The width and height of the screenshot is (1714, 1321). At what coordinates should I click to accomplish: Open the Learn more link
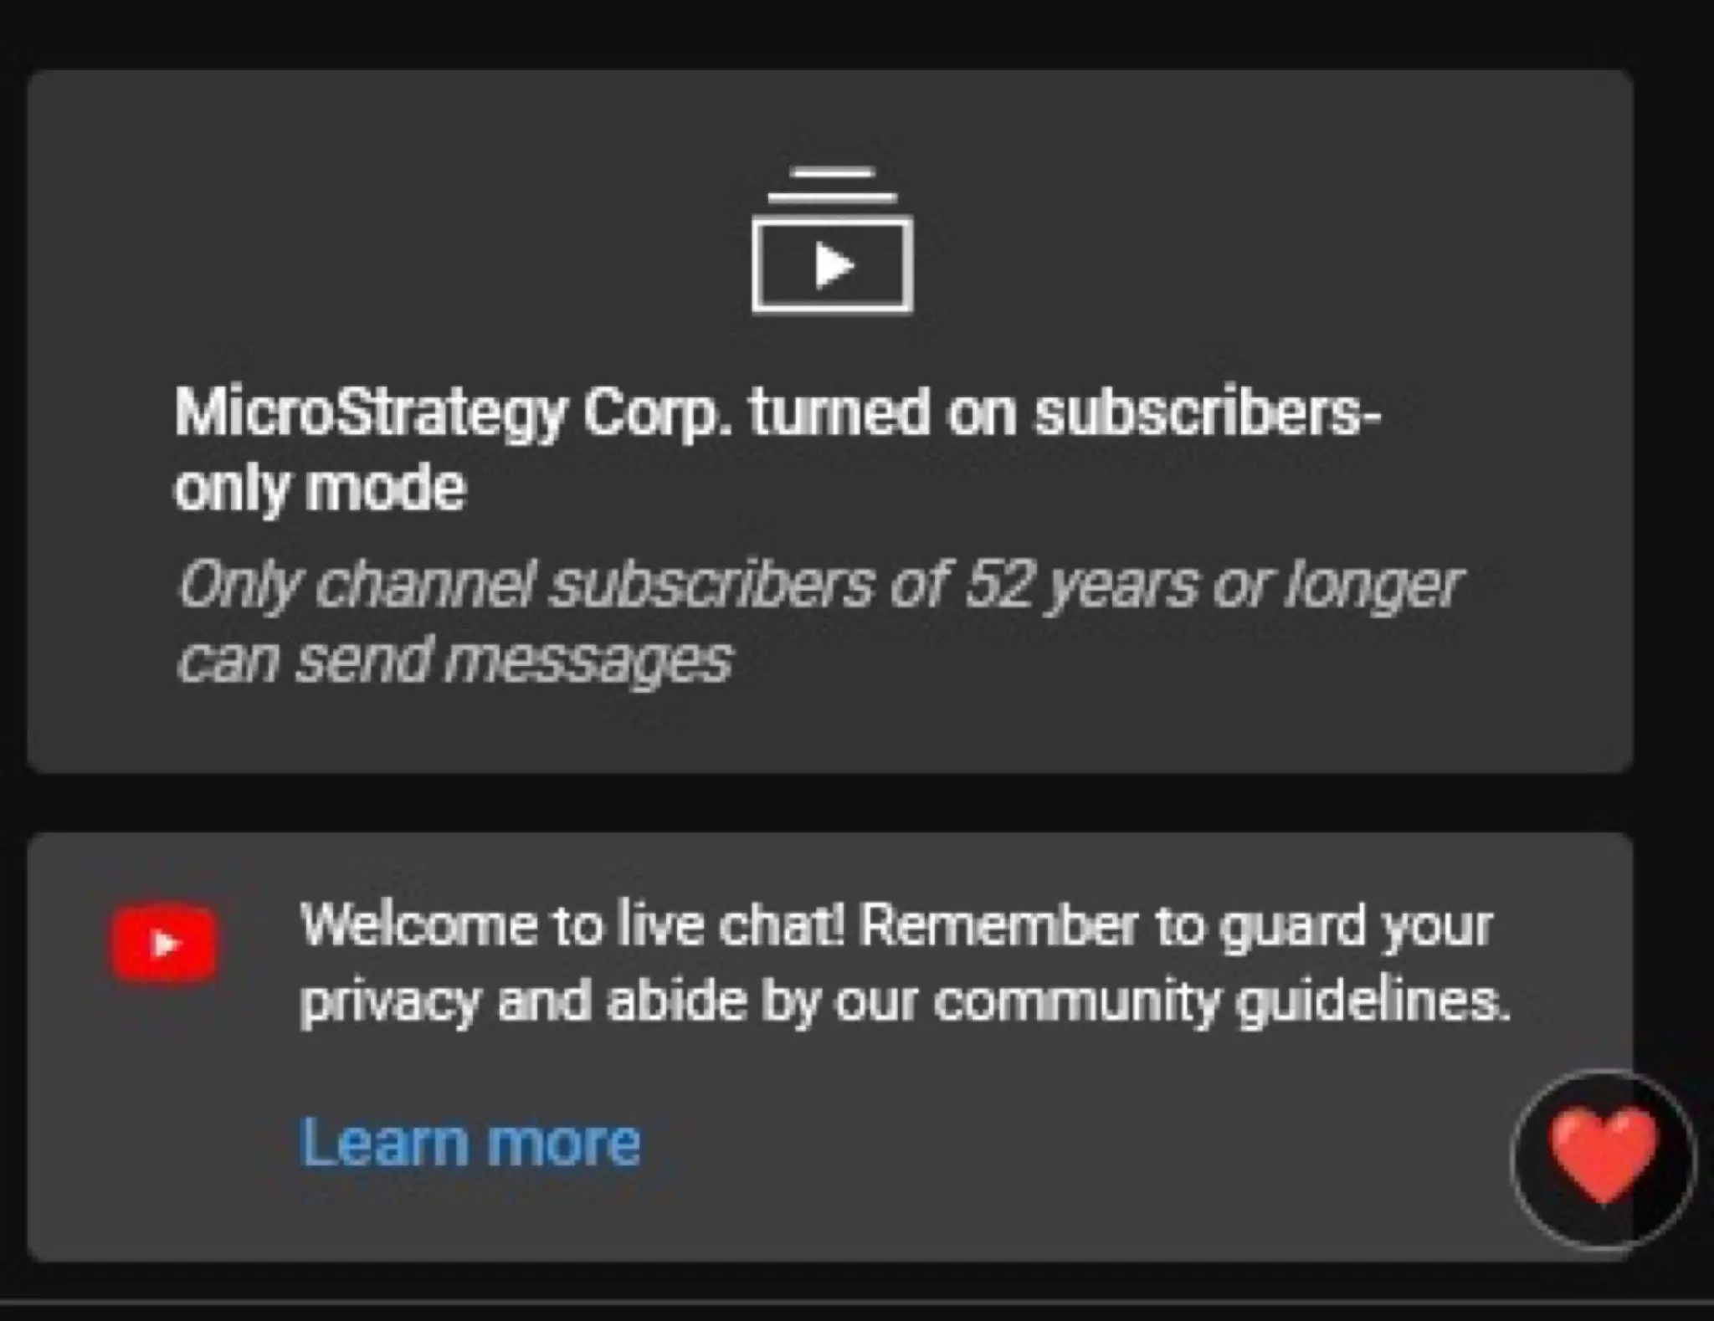[x=470, y=1141]
